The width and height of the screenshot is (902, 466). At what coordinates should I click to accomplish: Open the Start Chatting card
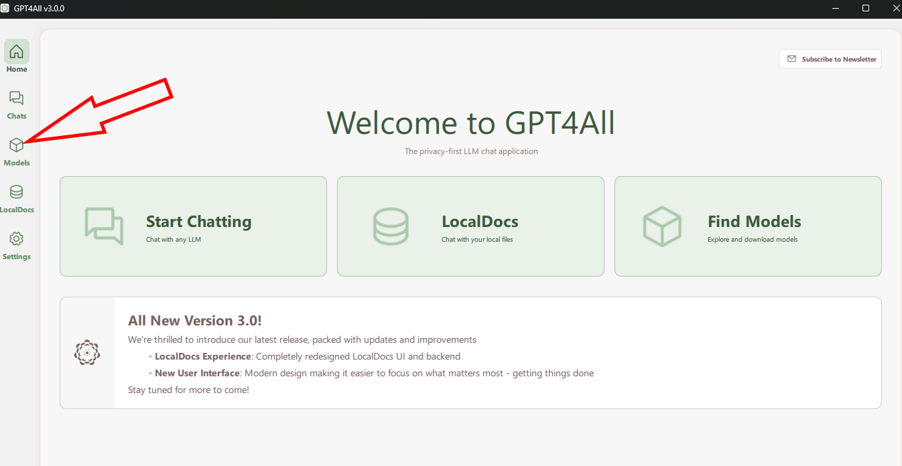click(x=193, y=226)
